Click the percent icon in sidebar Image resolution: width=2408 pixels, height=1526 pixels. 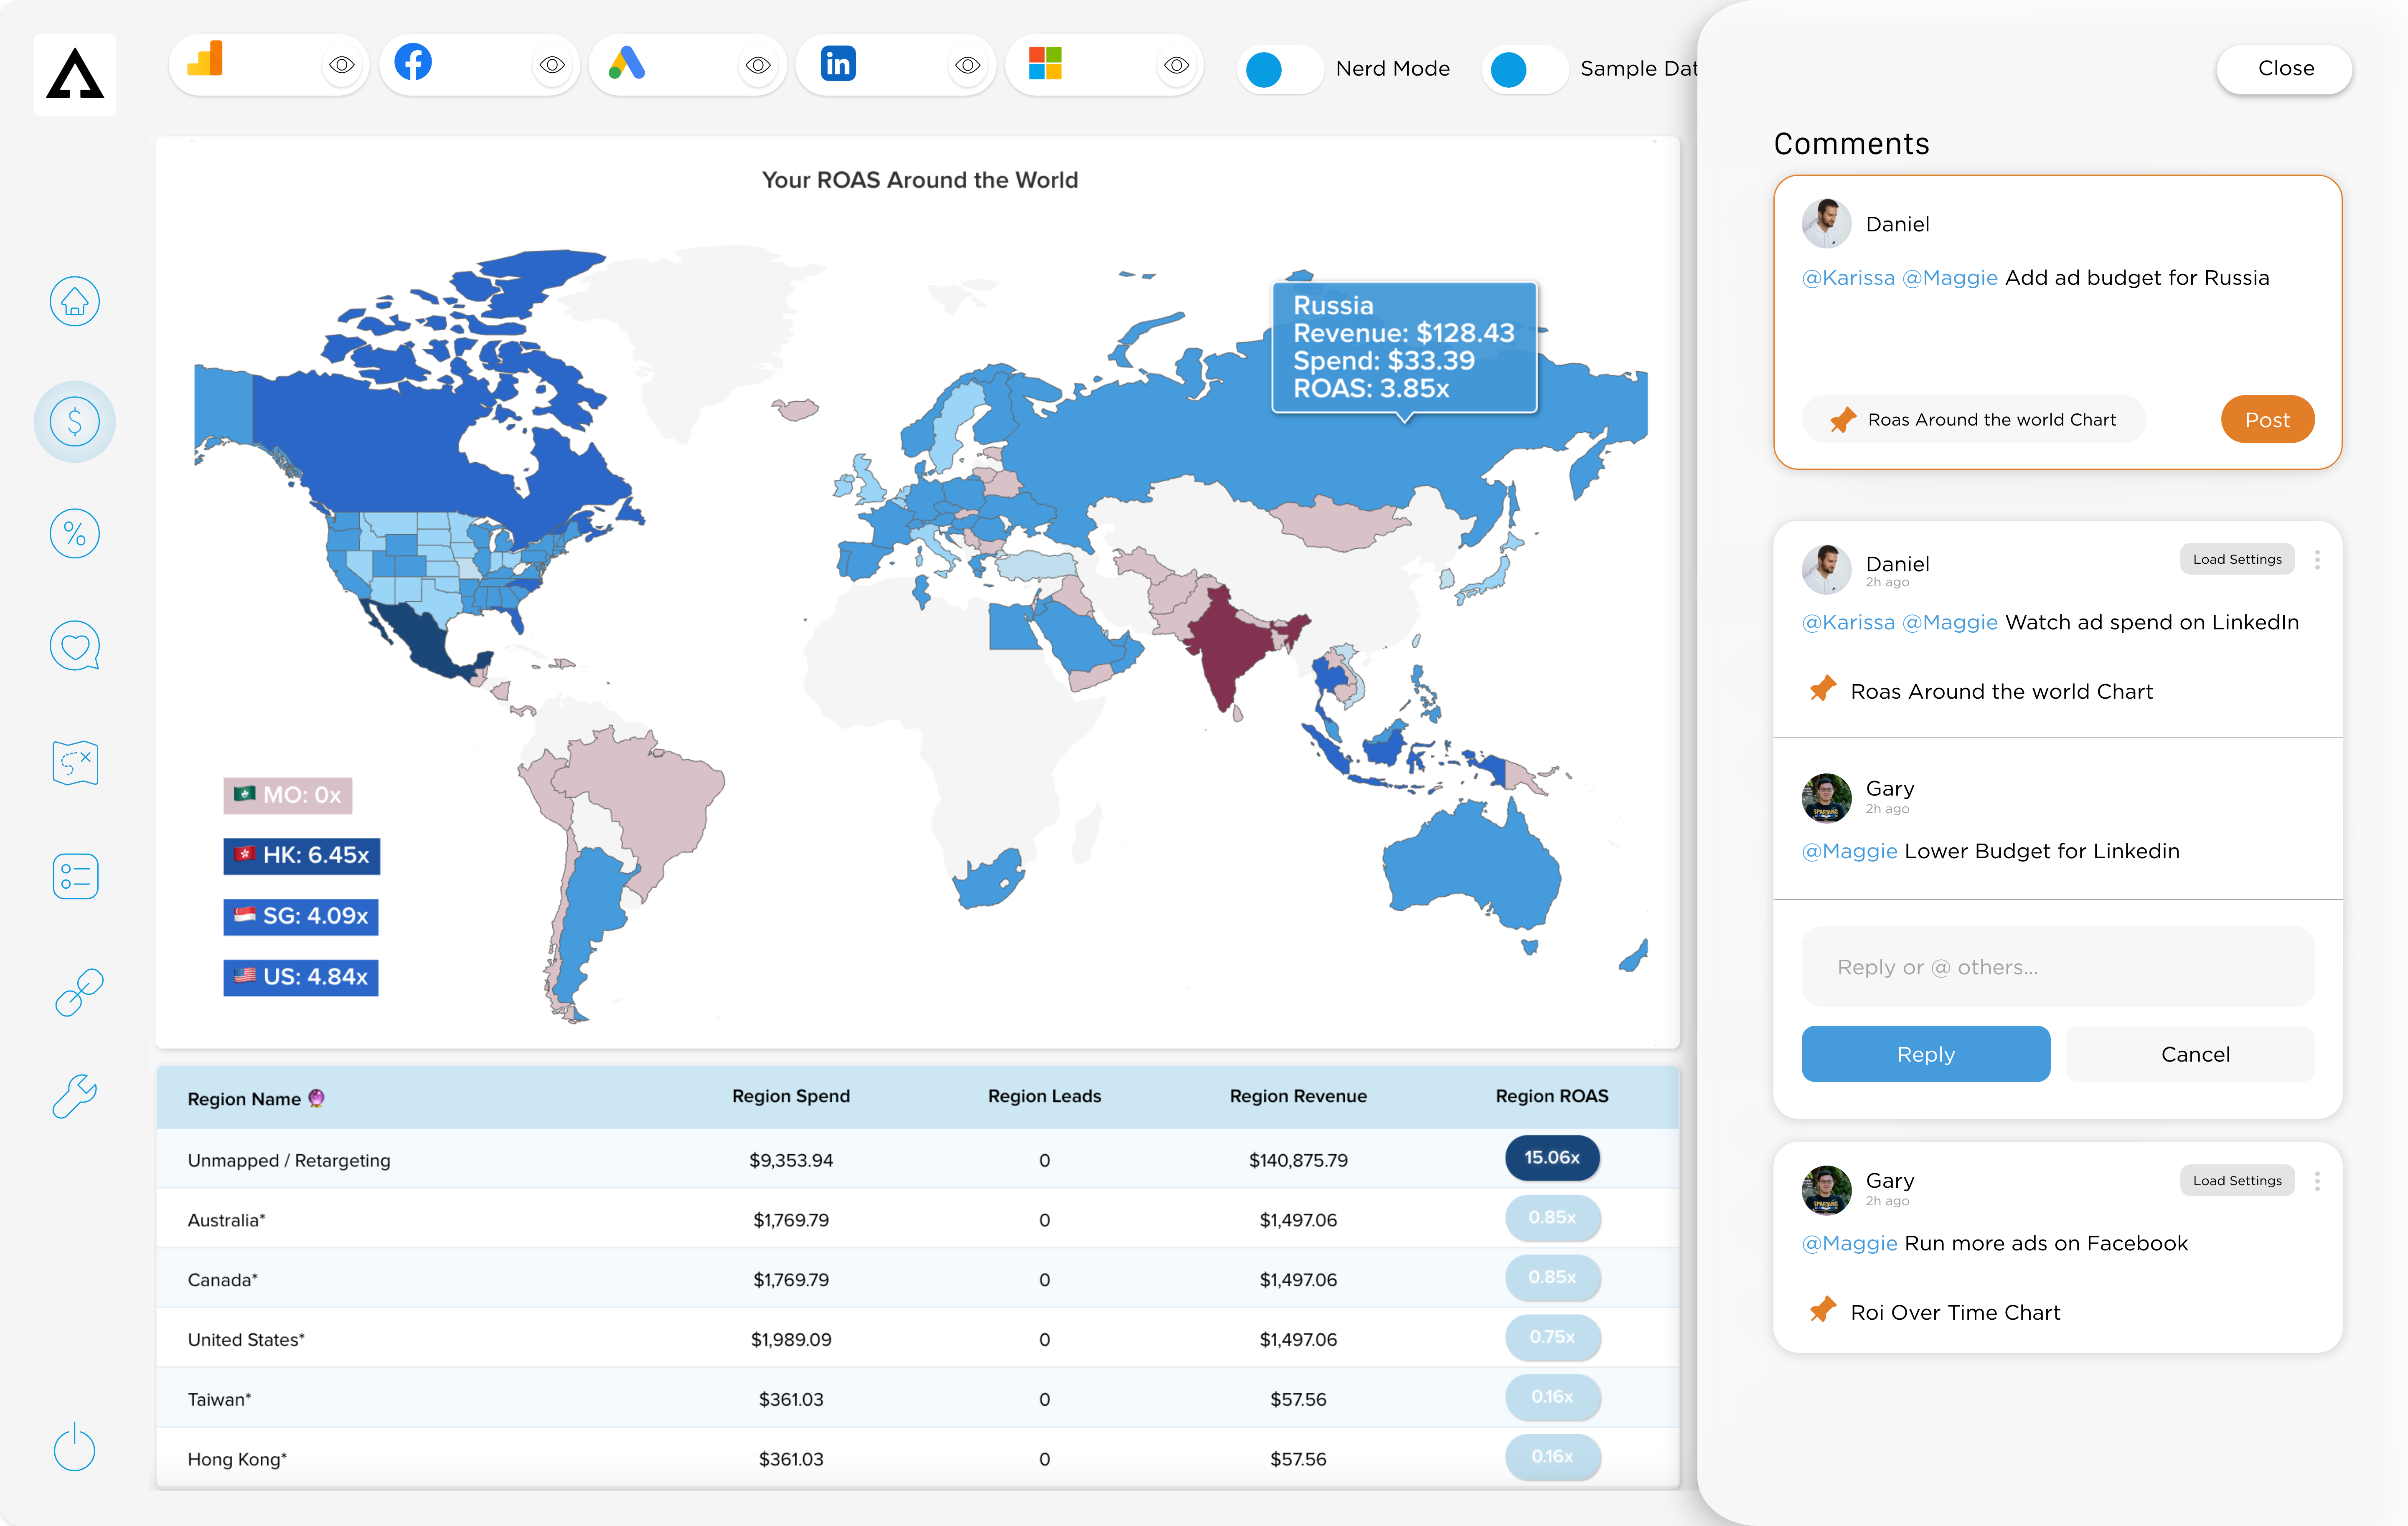pyautogui.click(x=75, y=534)
